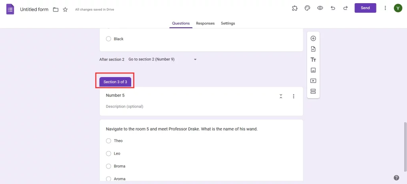Viewport: 407px width, 184px height.
Task: Open the customize theme palette
Action: pos(307,8)
